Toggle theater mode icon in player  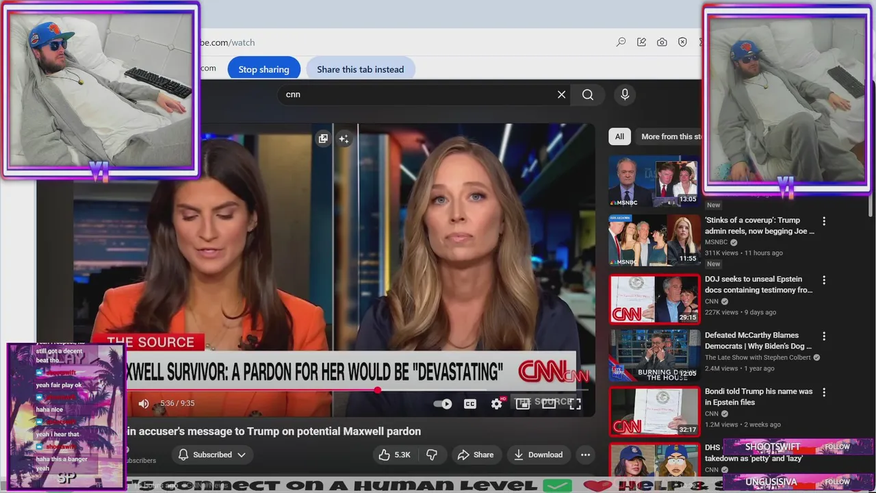coord(549,404)
